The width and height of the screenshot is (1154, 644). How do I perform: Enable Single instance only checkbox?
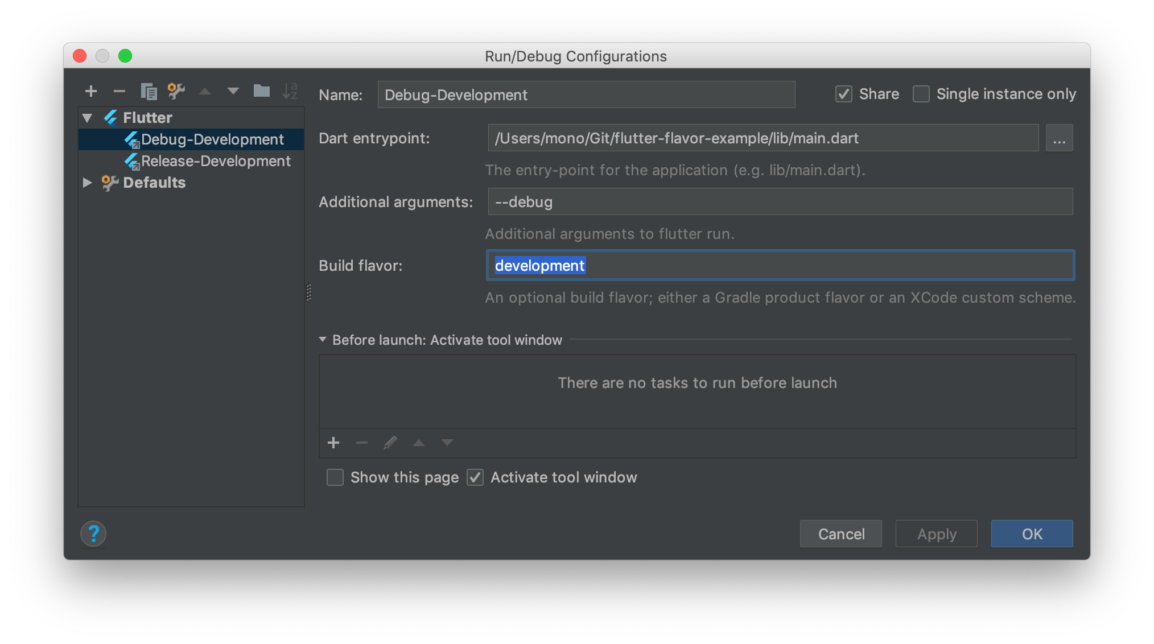921,94
